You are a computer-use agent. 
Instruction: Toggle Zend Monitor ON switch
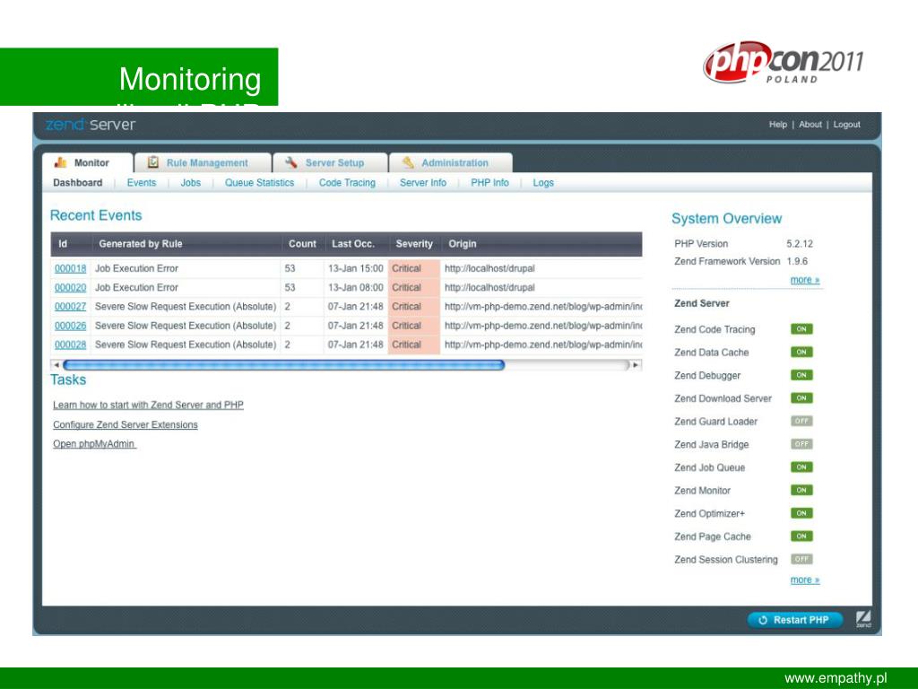click(801, 490)
